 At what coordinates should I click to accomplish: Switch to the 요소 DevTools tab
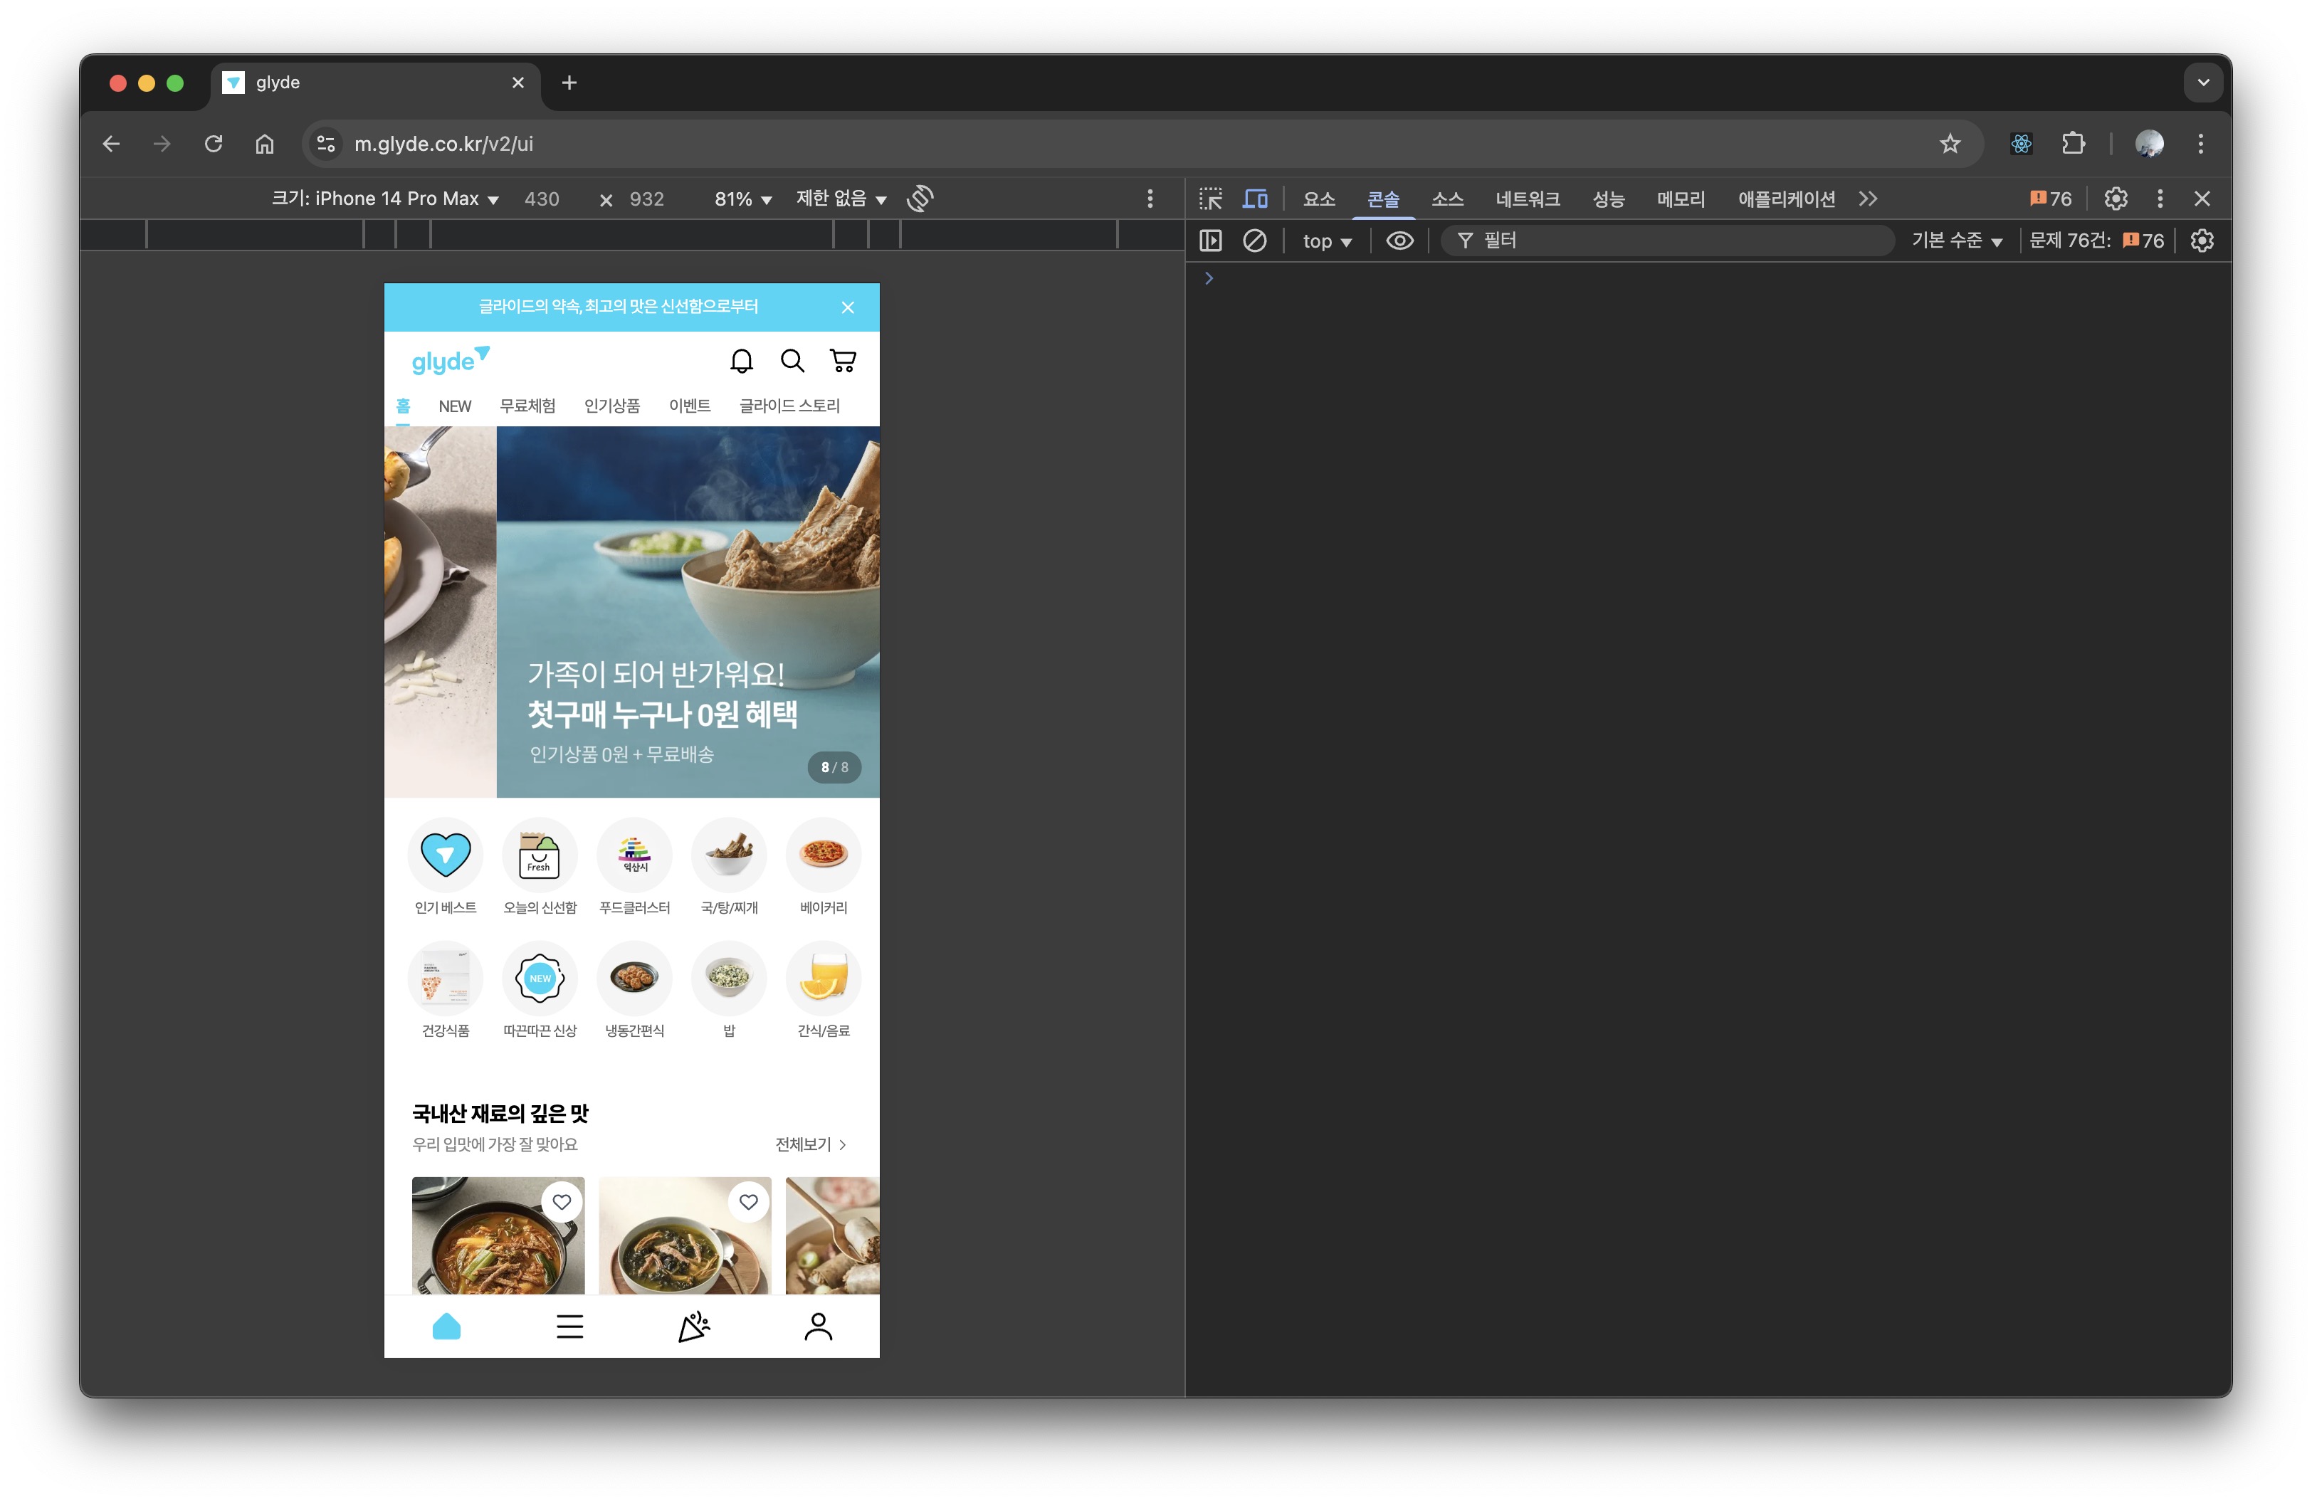(x=1318, y=199)
